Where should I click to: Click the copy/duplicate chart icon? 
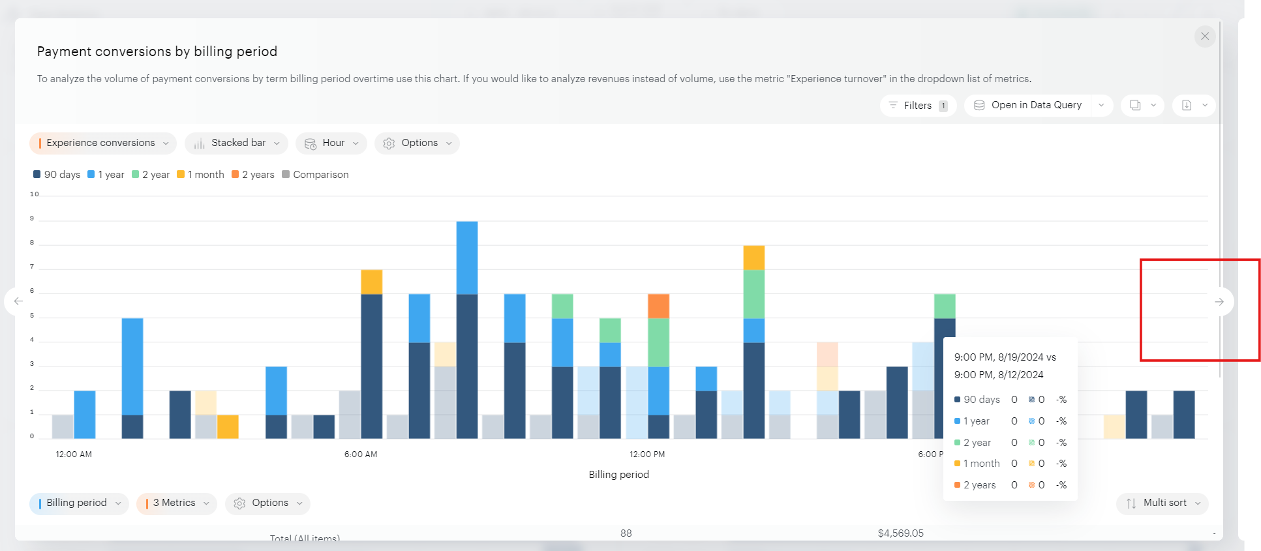[1135, 106]
